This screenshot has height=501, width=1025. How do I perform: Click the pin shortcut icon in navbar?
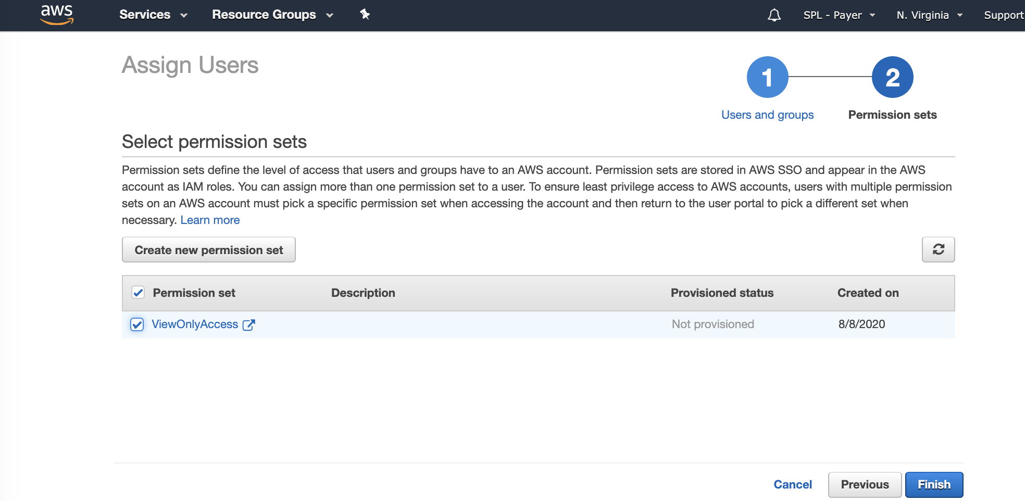click(x=365, y=15)
